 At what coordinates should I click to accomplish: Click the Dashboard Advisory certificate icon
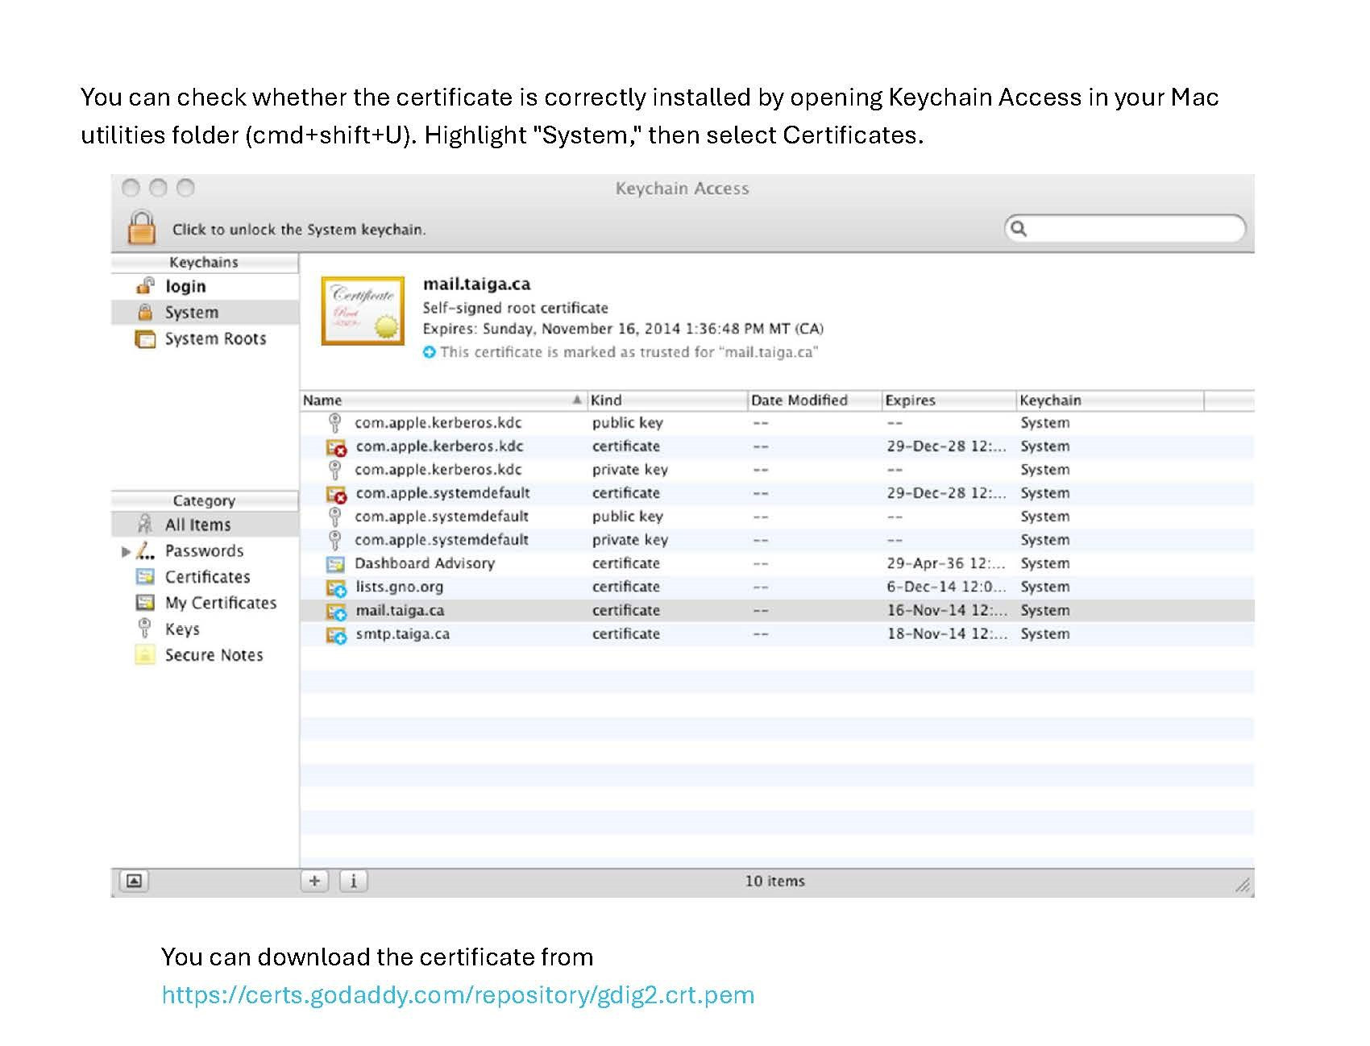click(x=335, y=564)
